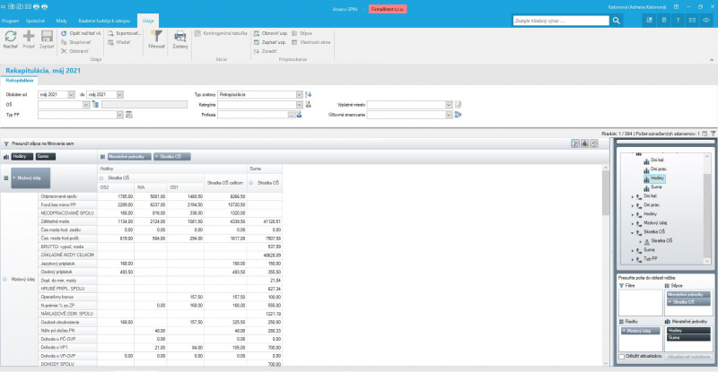This screenshot has height=372, width=718.
Task: Click the Načítať reload icon
Action: [x=11, y=38]
